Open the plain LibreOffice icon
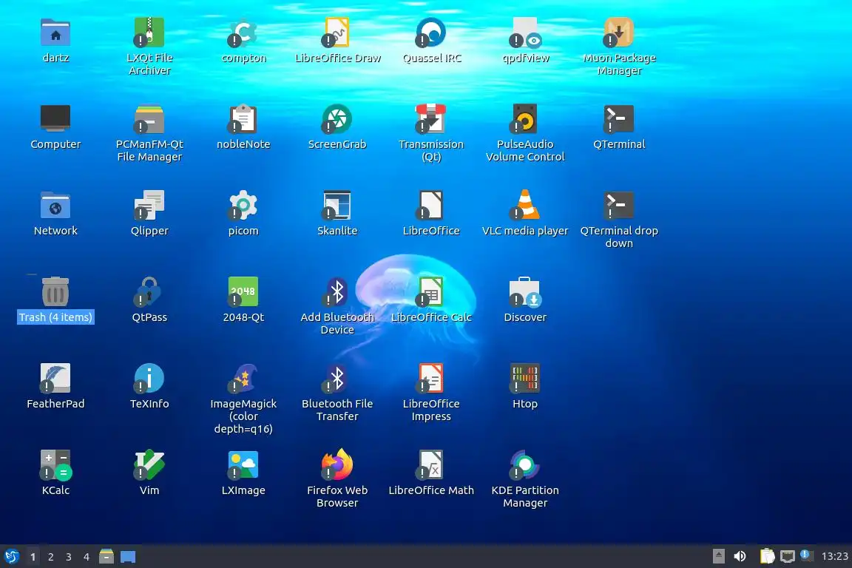The width and height of the screenshot is (852, 568). (431, 206)
